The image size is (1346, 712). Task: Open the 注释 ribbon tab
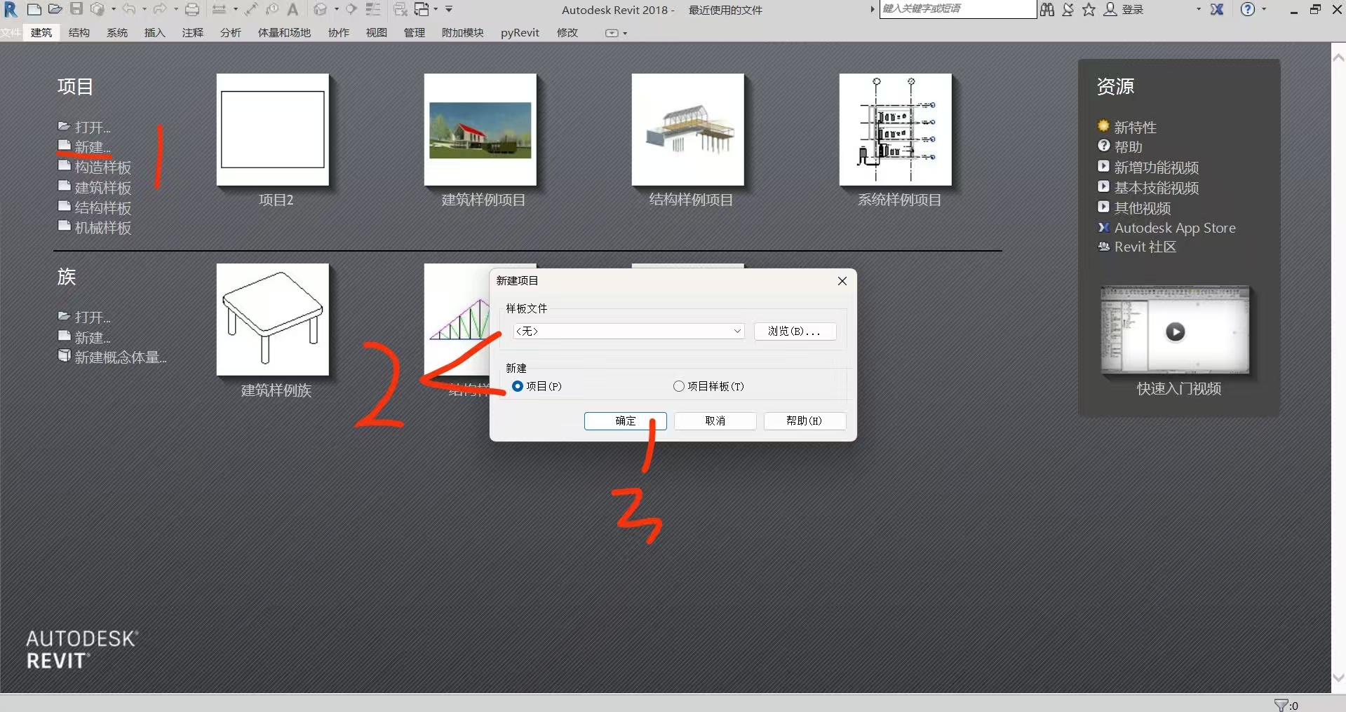pyautogui.click(x=193, y=33)
